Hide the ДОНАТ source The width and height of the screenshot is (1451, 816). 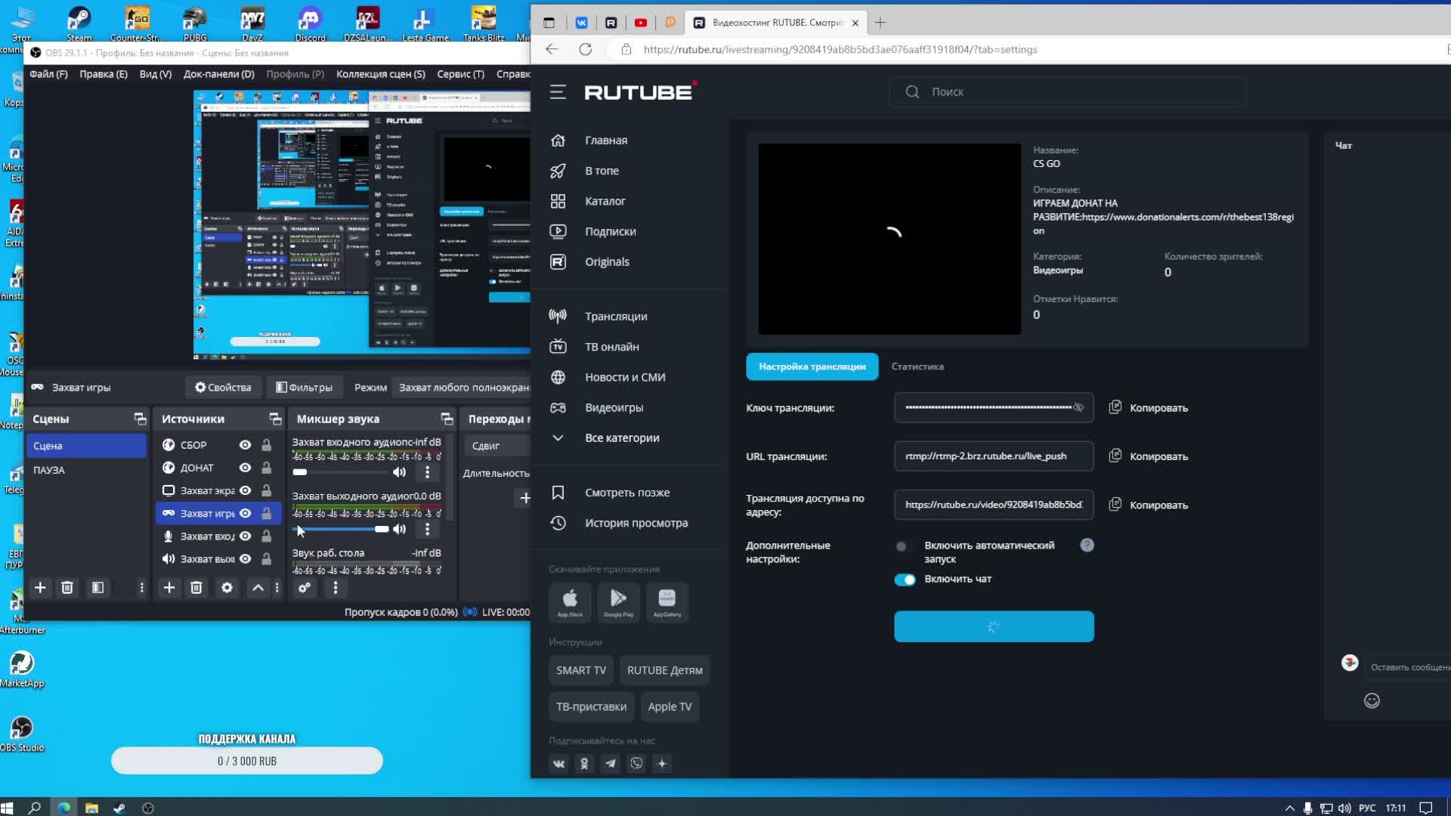coord(245,468)
